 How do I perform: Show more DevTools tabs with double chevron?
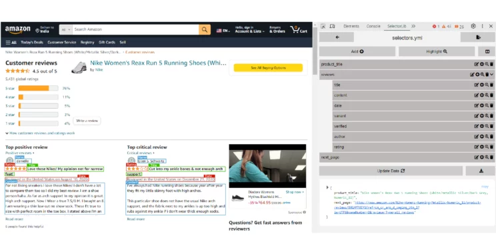pos(413,26)
